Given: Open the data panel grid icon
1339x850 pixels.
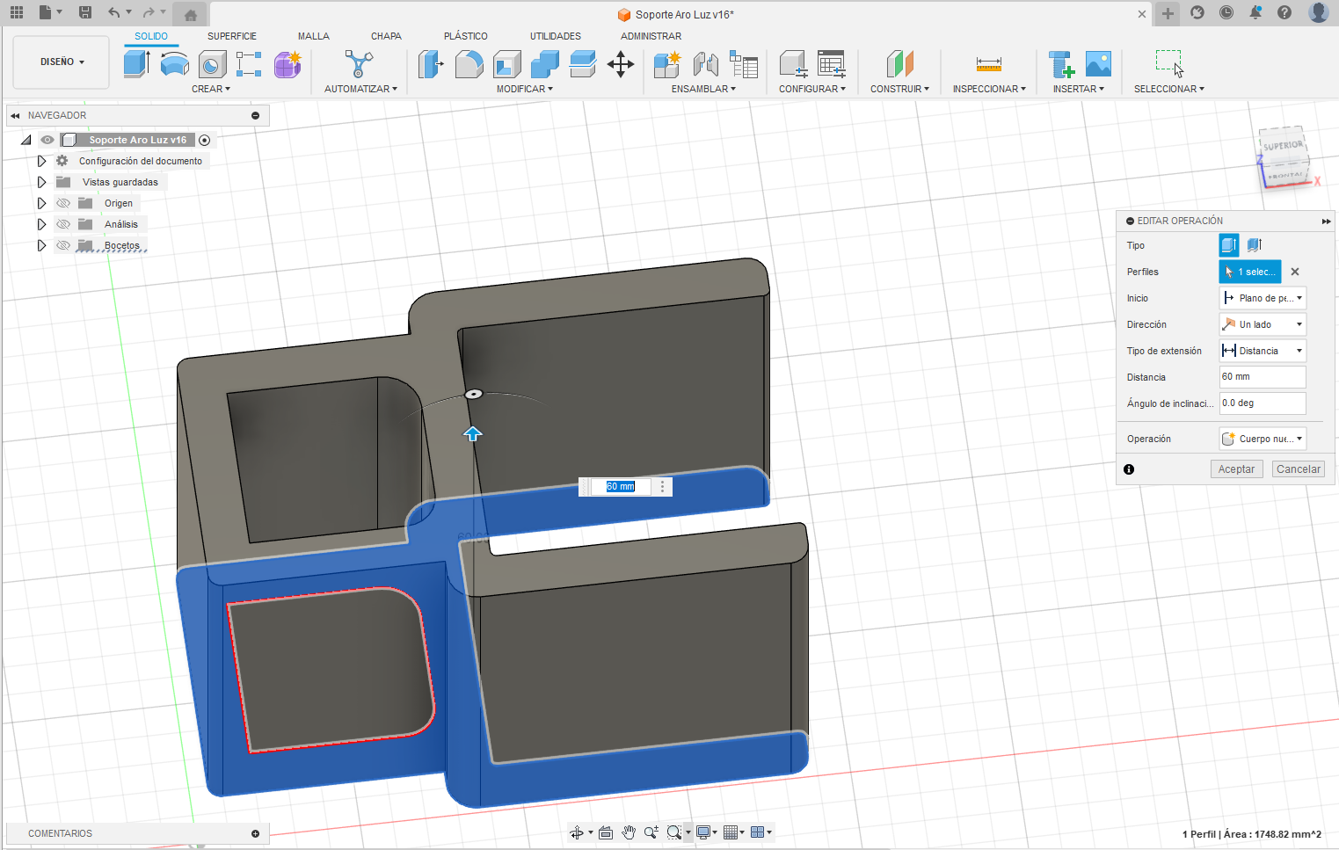Looking at the screenshot, I should (x=17, y=12).
